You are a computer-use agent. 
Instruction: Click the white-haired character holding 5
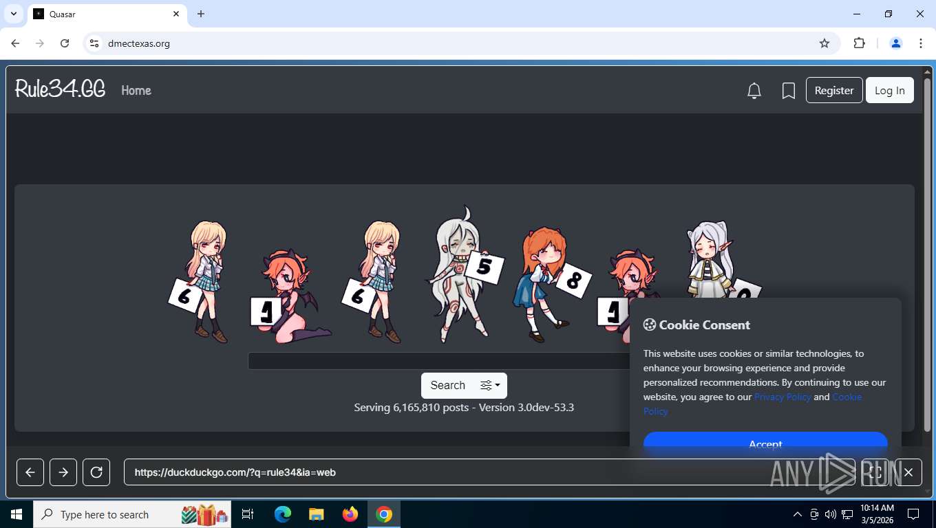coord(465,275)
